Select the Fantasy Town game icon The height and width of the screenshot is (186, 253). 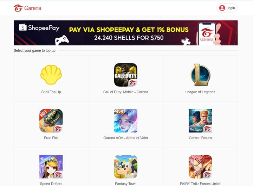pyautogui.click(x=126, y=167)
